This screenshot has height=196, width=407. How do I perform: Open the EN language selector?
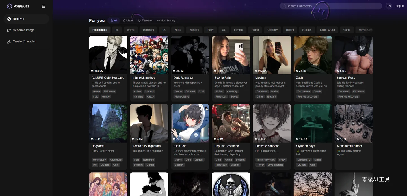[389, 6]
